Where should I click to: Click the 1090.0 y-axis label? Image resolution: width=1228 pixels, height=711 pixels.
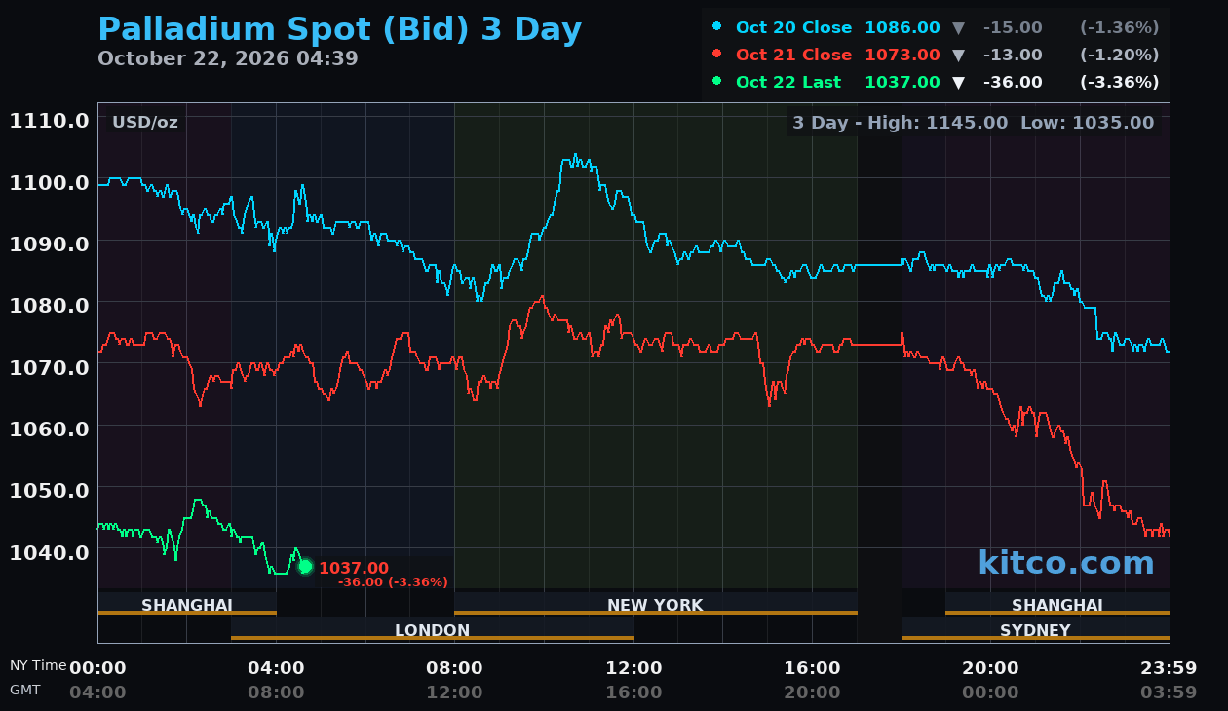coord(50,243)
